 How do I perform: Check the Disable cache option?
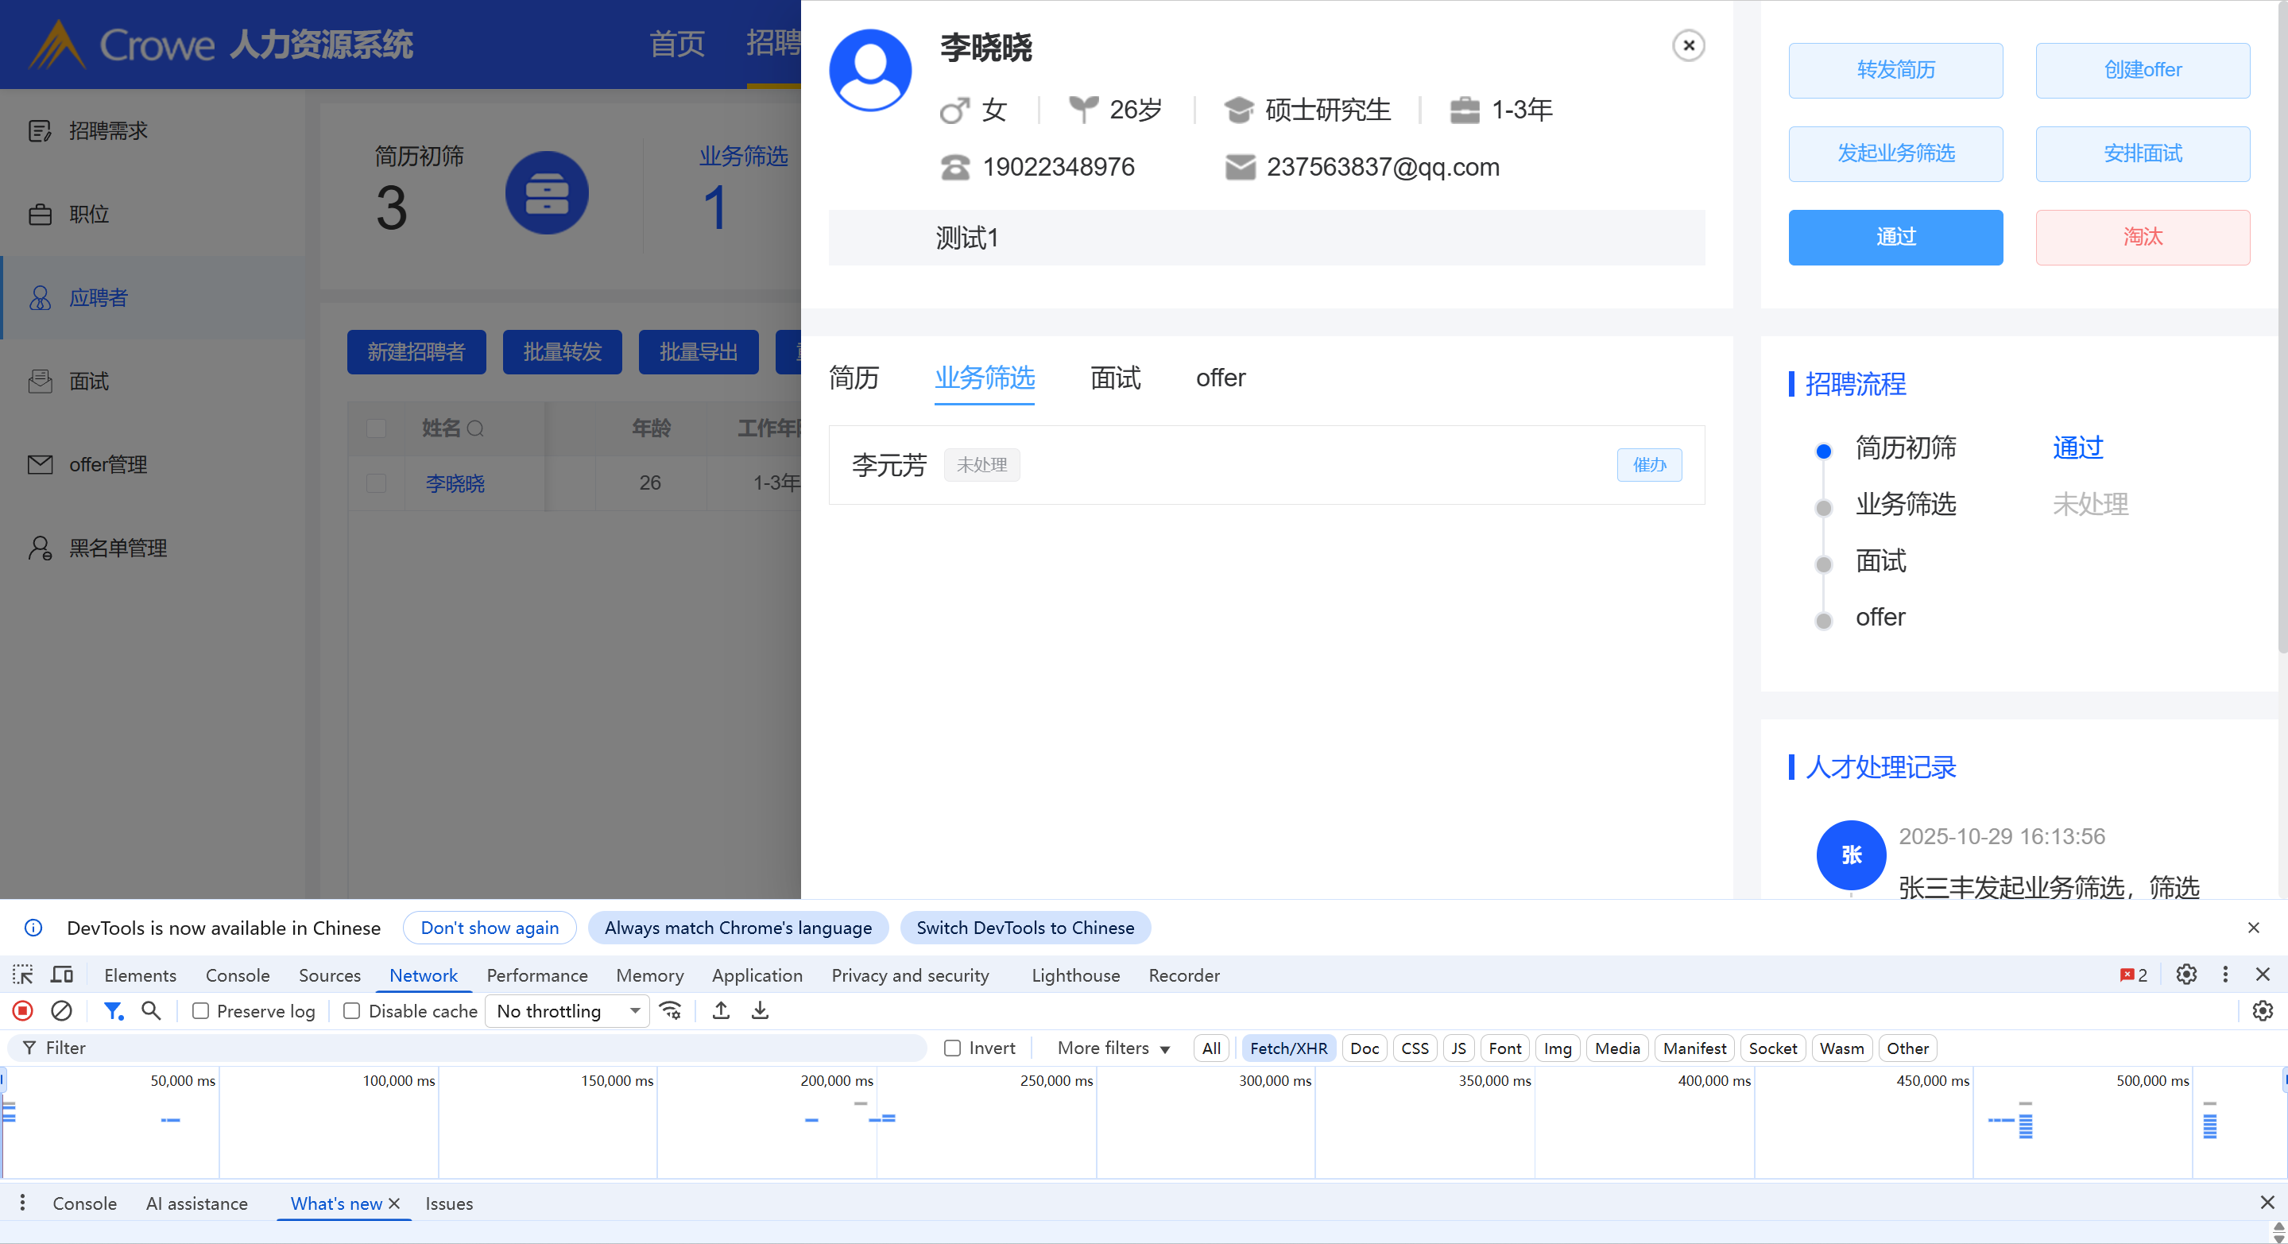click(352, 1011)
